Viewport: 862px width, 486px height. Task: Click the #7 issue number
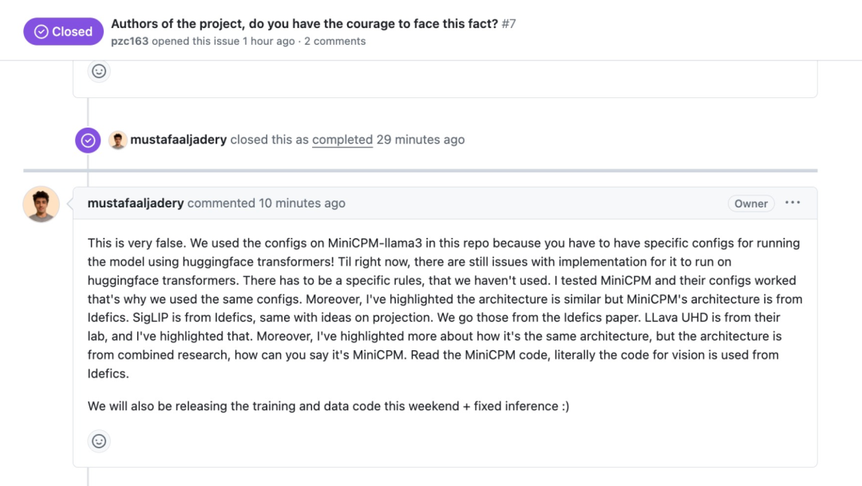pyautogui.click(x=509, y=24)
